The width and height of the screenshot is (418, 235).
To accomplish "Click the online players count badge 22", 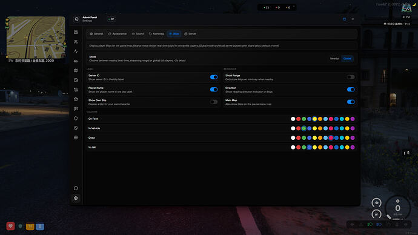I will [111, 19].
